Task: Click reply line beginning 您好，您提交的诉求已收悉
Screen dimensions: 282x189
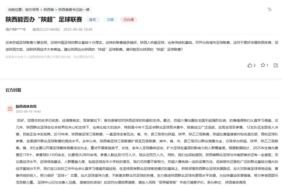Action: coord(147,121)
